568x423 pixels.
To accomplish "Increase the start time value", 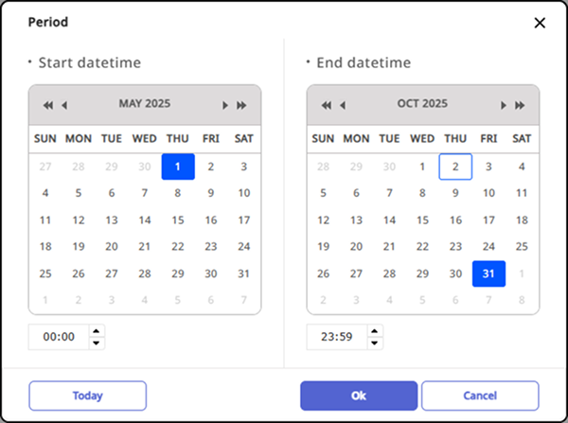I will coord(97,331).
